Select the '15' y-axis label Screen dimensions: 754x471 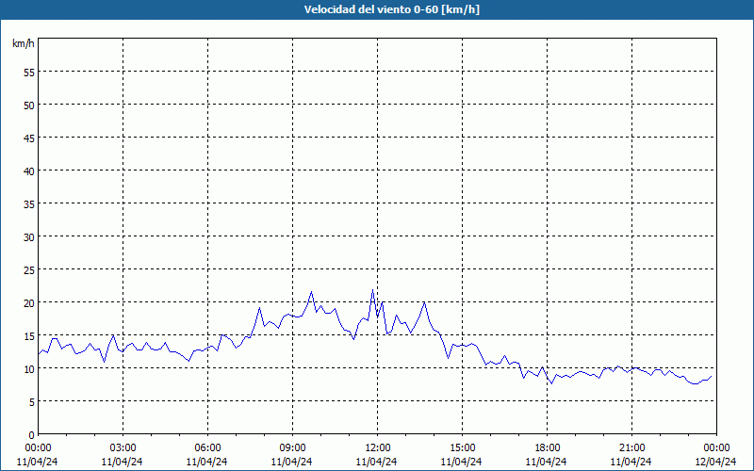tap(29, 336)
